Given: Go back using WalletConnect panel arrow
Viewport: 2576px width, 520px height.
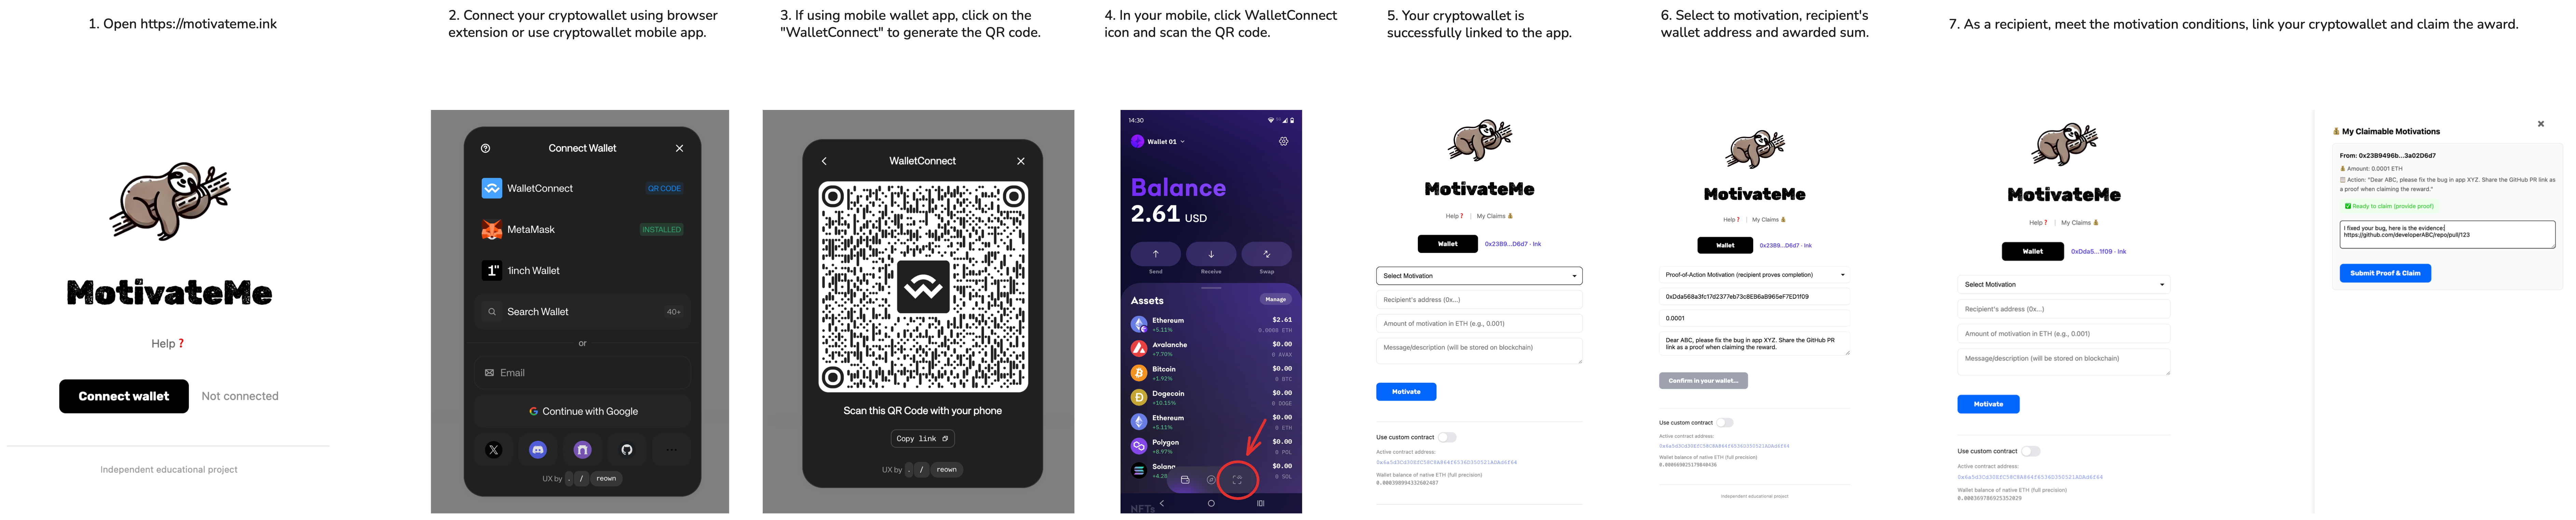Looking at the screenshot, I should (x=824, y=161).
